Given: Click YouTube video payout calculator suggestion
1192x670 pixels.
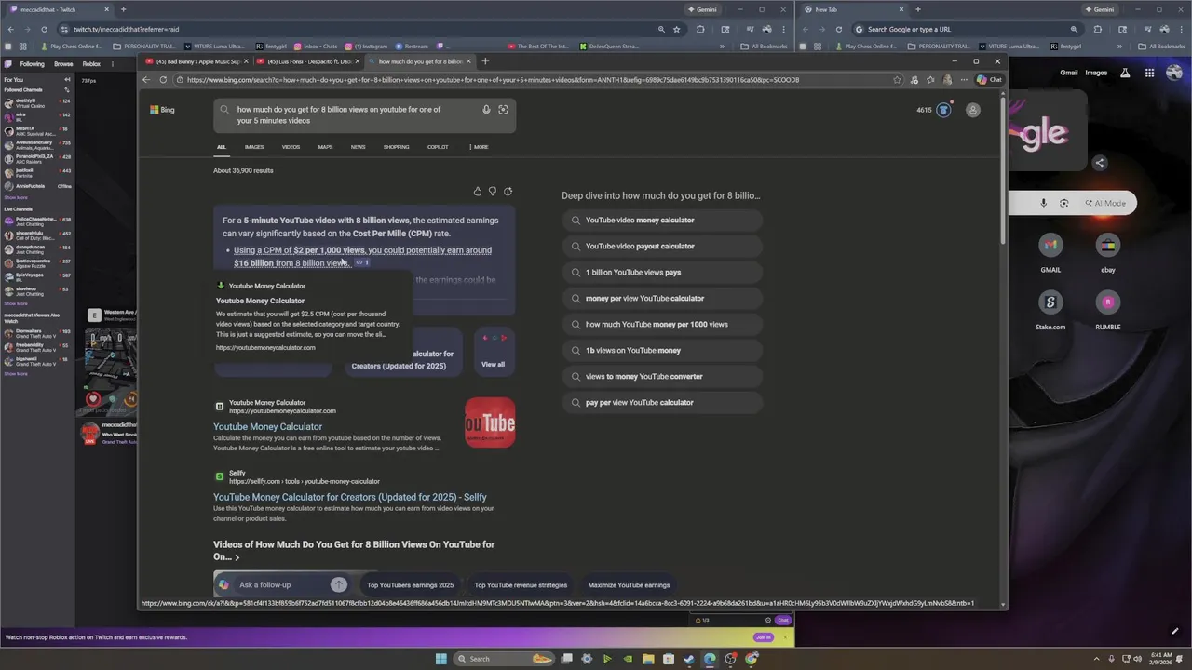Looking at the screenshot, I should [662, 247].
